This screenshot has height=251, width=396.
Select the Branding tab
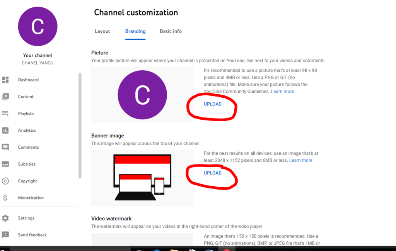[x=135, y=31]
